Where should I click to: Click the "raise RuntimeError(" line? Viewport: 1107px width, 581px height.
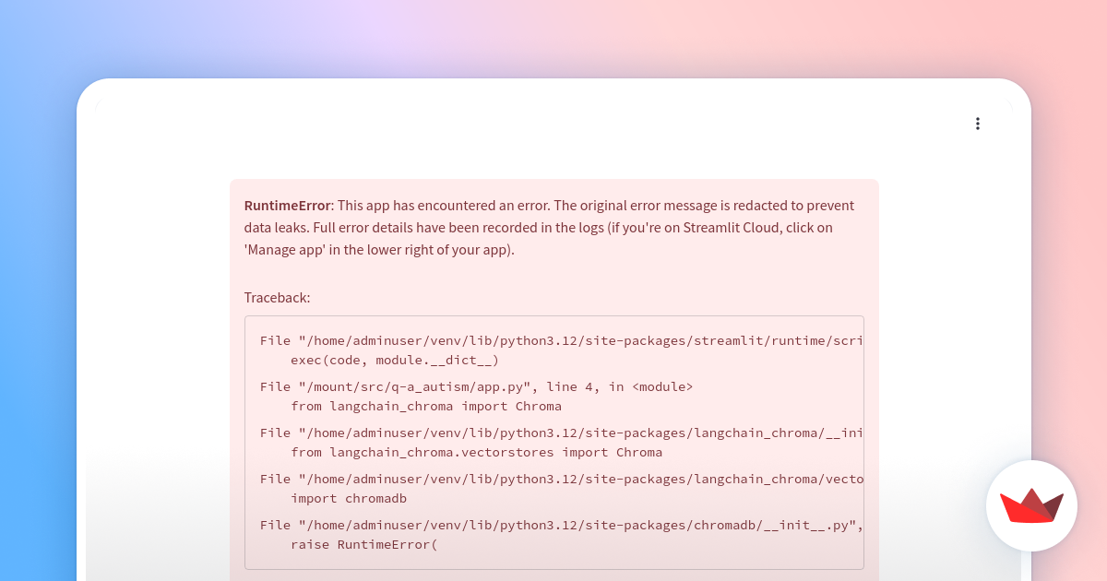tap(364, 545)
